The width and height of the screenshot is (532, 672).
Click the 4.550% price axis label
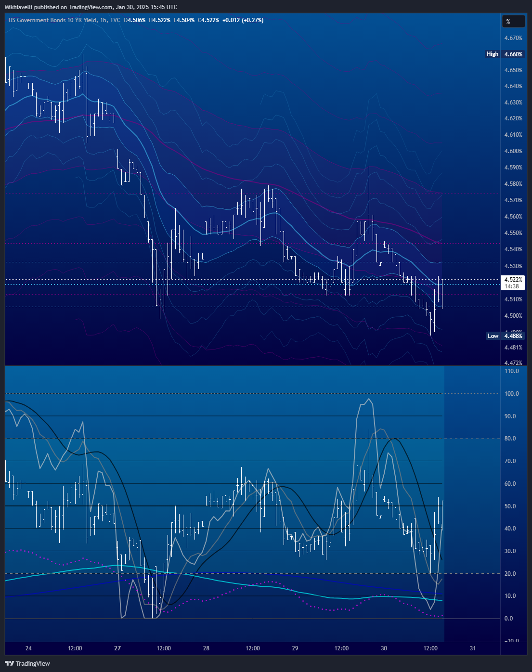point(513,233)
